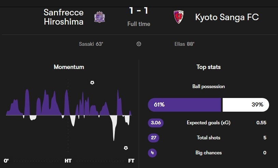Click the FT marker on momentum timeline
The height and width of the screenshot is (168, 278).
tap(131, 160)
